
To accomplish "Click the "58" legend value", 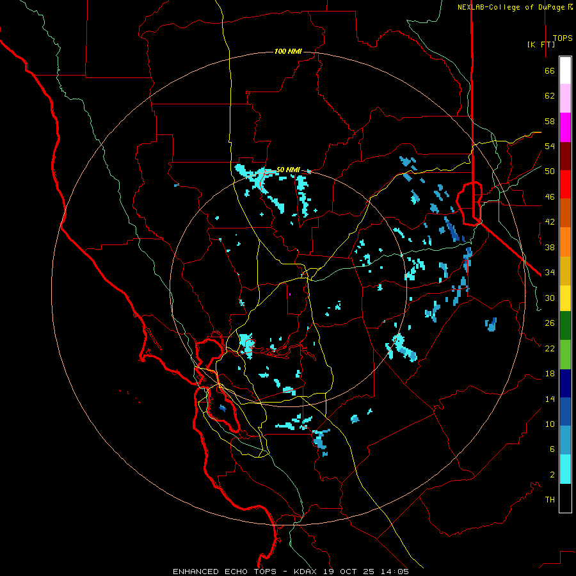I will pyautogui.click(x=550, y=121).
